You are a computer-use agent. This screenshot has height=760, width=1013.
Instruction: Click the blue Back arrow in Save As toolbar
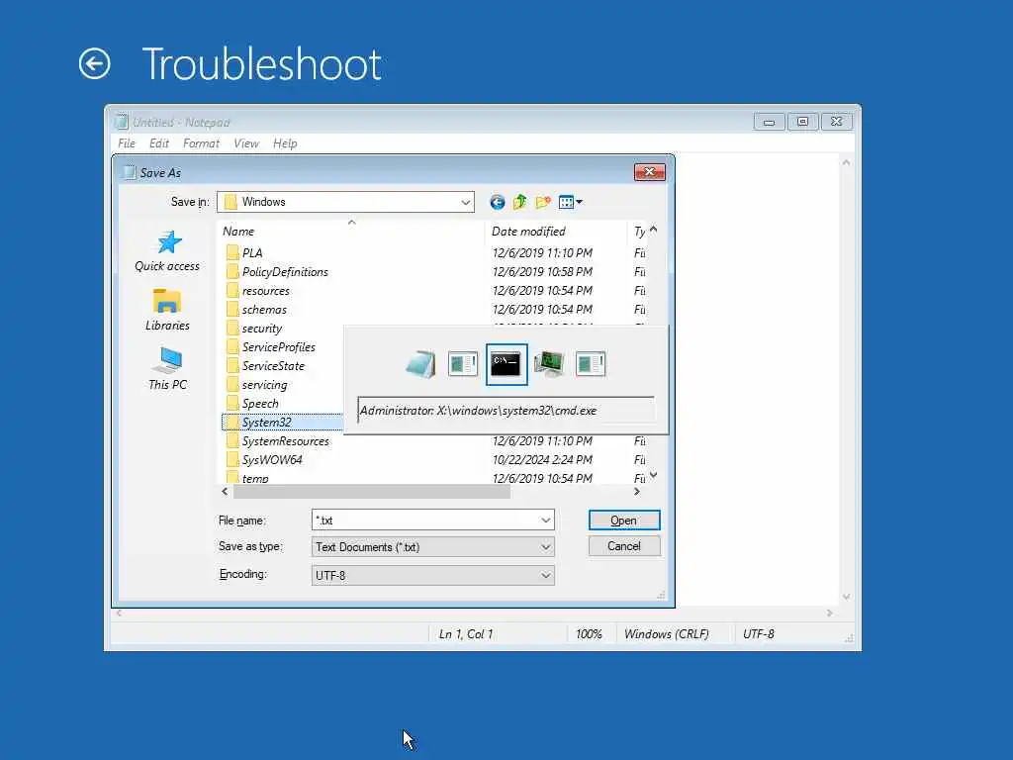point(497,202)
